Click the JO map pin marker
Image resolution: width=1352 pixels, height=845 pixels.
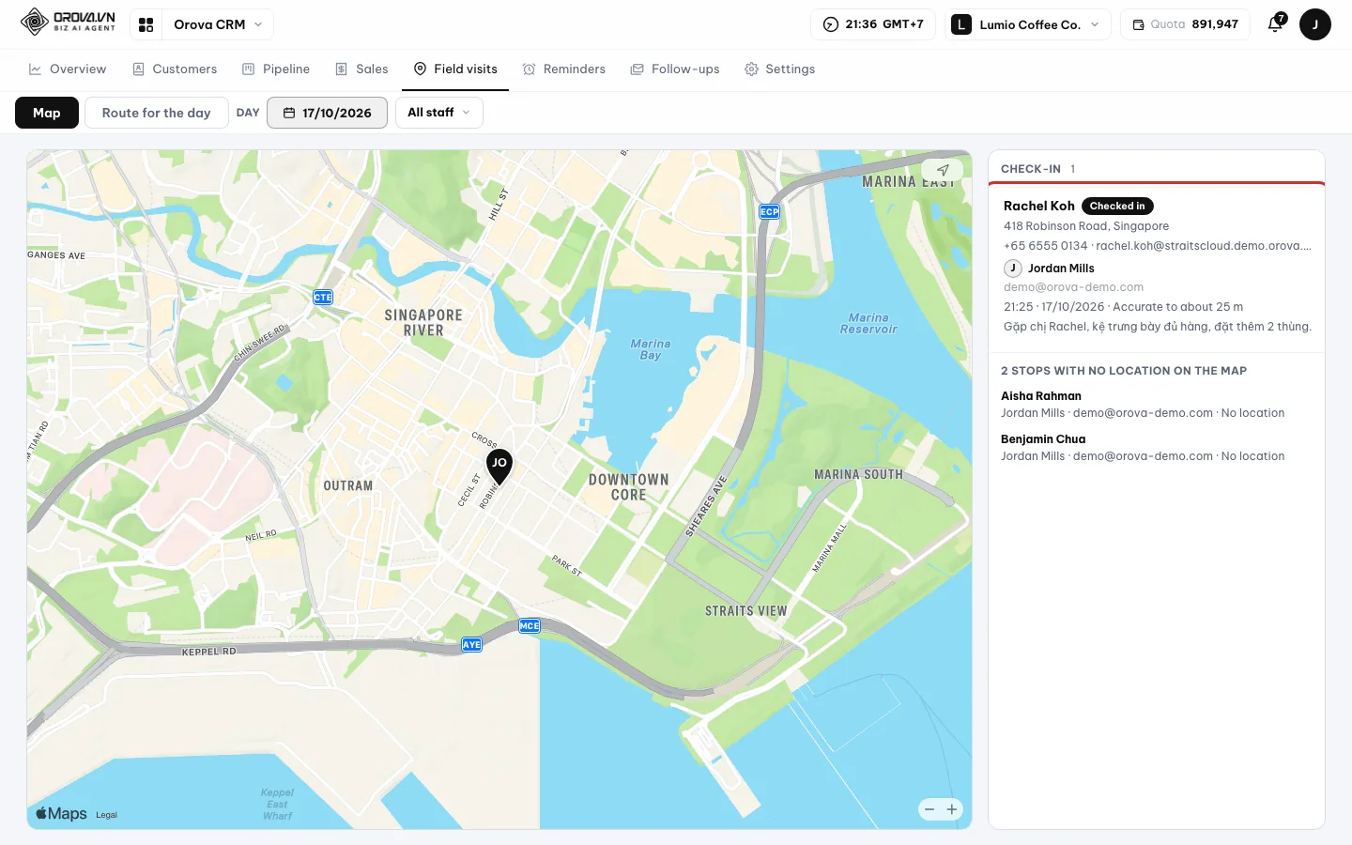point(499,466)
